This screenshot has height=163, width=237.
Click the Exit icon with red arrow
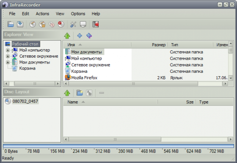pos(96,24)
